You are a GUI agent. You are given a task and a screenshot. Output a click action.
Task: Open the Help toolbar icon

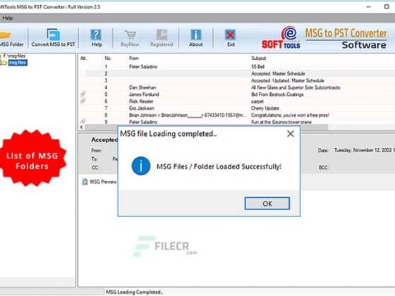click(97, 38)
